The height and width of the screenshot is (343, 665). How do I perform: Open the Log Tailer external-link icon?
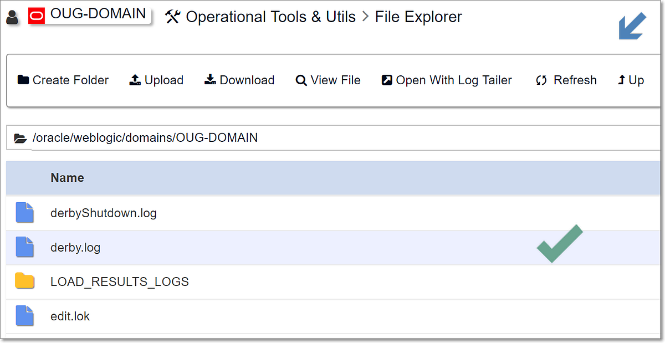[x=387, y=80]
